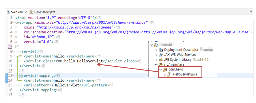Expand the HelloServlet.java tree node
The width and height of the screenshot is (256, 103).
click(165, 74)
